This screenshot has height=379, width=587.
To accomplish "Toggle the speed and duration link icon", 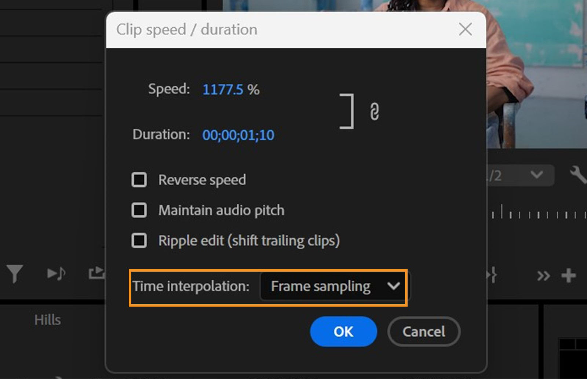I will [374, 112].
